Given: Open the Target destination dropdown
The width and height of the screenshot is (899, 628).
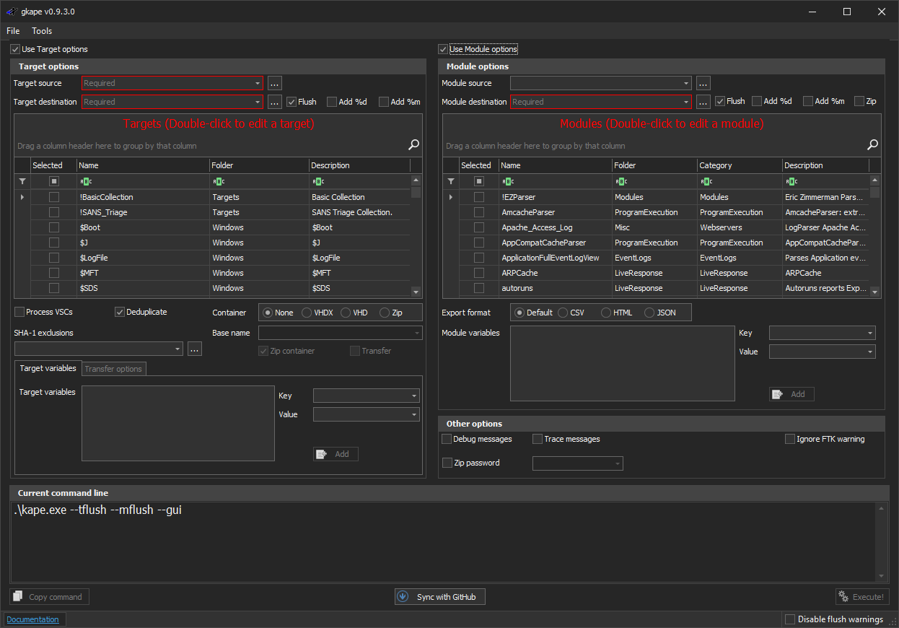Looking at the screenshot, I should [x=258, y=102].
